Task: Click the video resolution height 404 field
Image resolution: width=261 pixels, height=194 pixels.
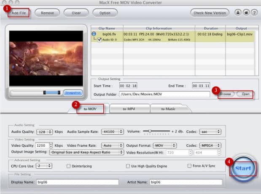Action: coord(206,153)
